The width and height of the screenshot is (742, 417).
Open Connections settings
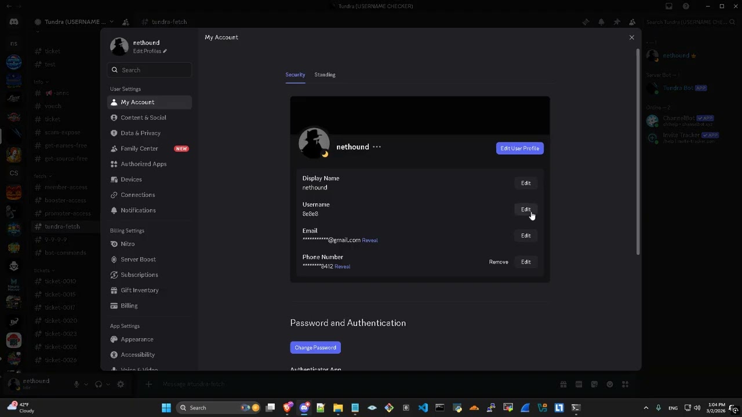[x=149, y=195]
